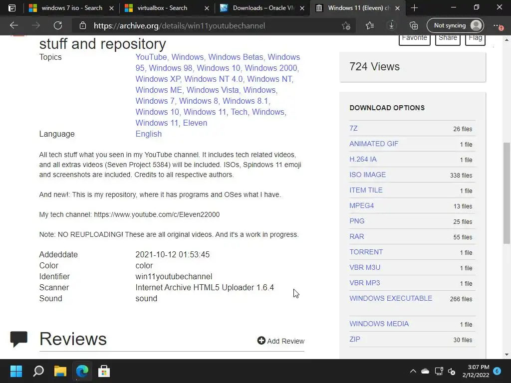Screen dimensions: 511x383
Task: Show hidden system tray icons
Action: [x=413, y=371]
